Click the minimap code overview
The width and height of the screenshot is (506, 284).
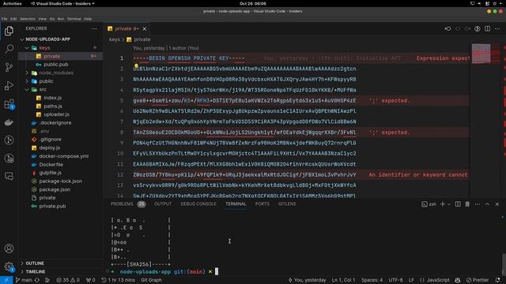[481, 54]
